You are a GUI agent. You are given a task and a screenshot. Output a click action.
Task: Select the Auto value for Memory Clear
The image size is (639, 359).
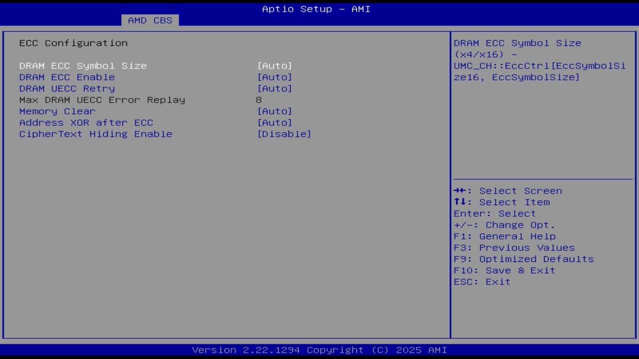click(275, 111)
